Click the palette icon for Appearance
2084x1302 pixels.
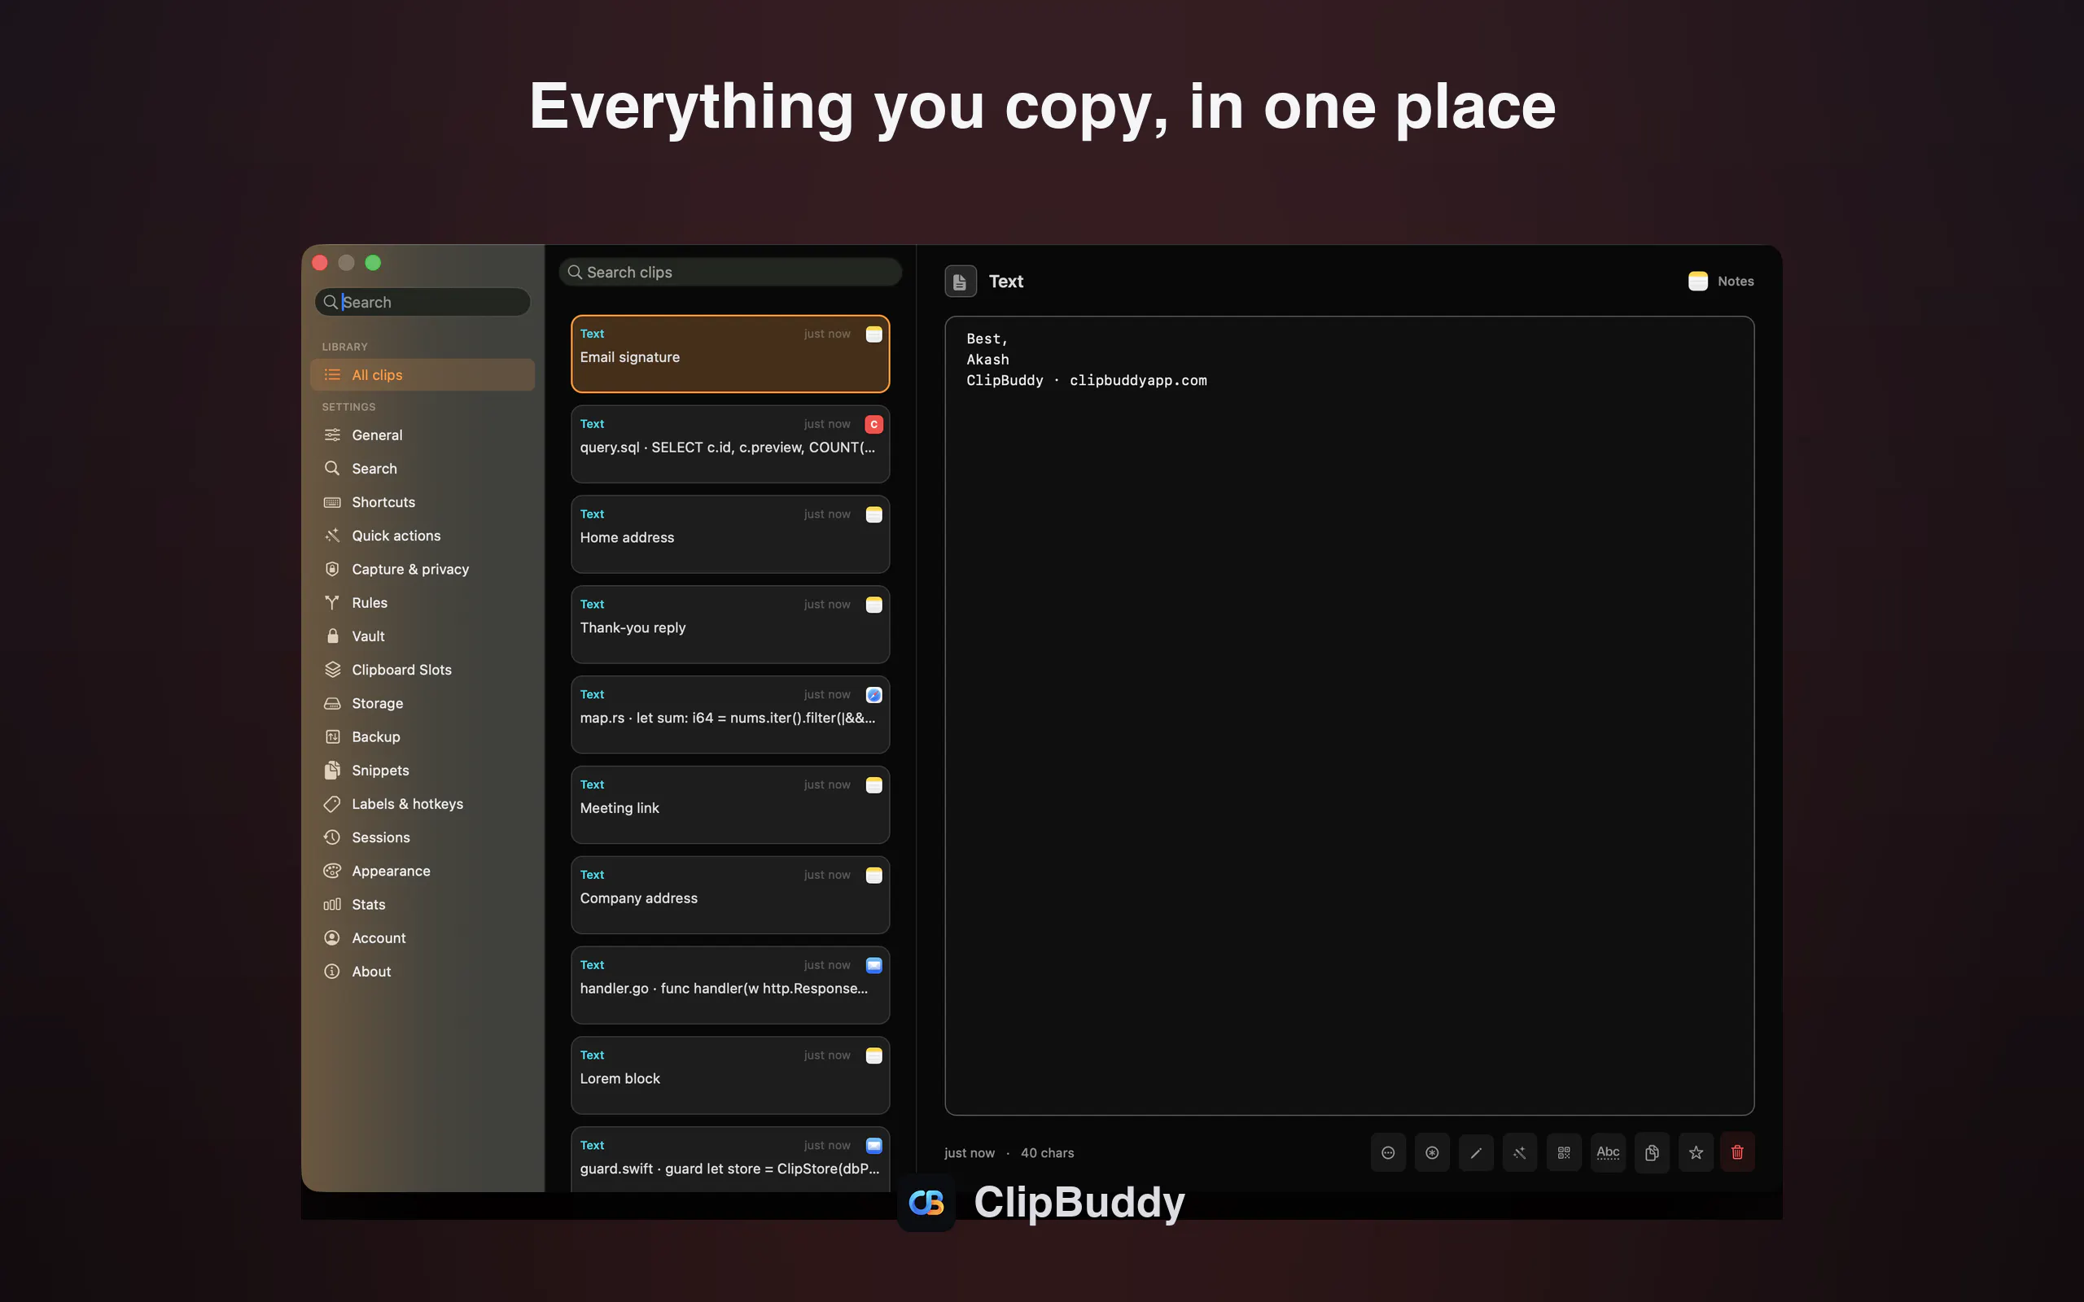click(x=331, y=871)
